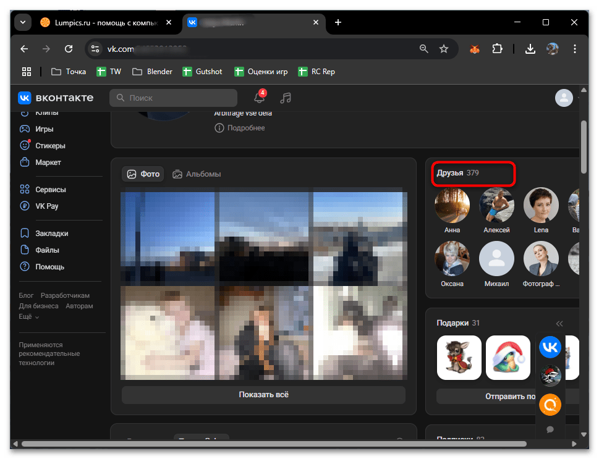
Task: Open the TW bookmark
Action: pos(109,72)
